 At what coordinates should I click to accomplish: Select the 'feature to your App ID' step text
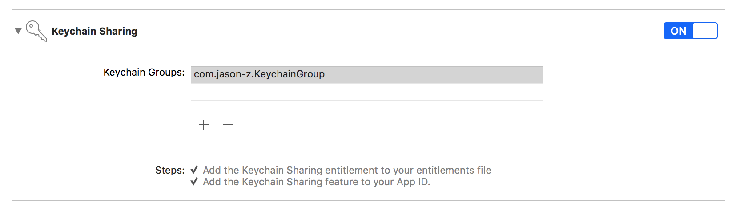click(x=378, y=182)
